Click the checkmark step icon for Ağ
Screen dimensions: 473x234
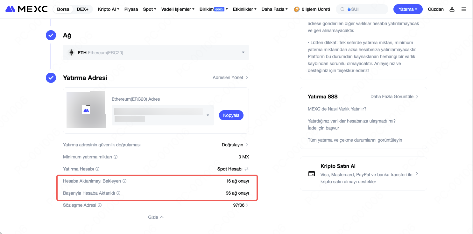pos(51,35)
